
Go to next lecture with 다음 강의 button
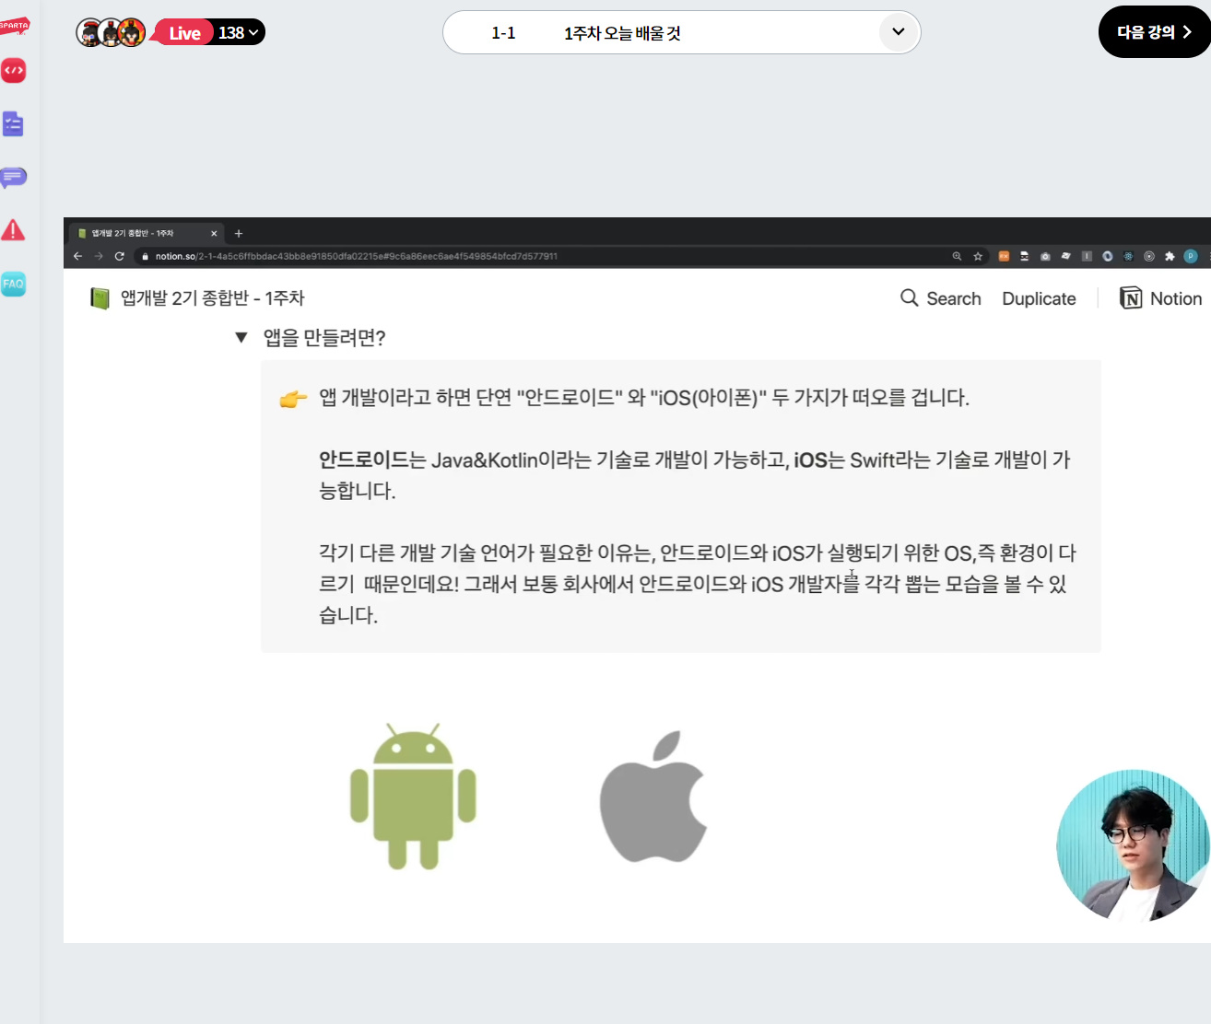(x=1155, y=32)
